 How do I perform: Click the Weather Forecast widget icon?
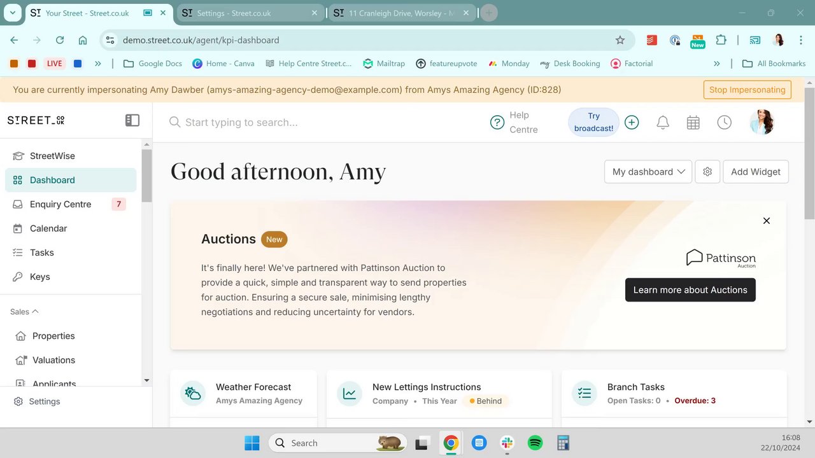coord(193,393)
